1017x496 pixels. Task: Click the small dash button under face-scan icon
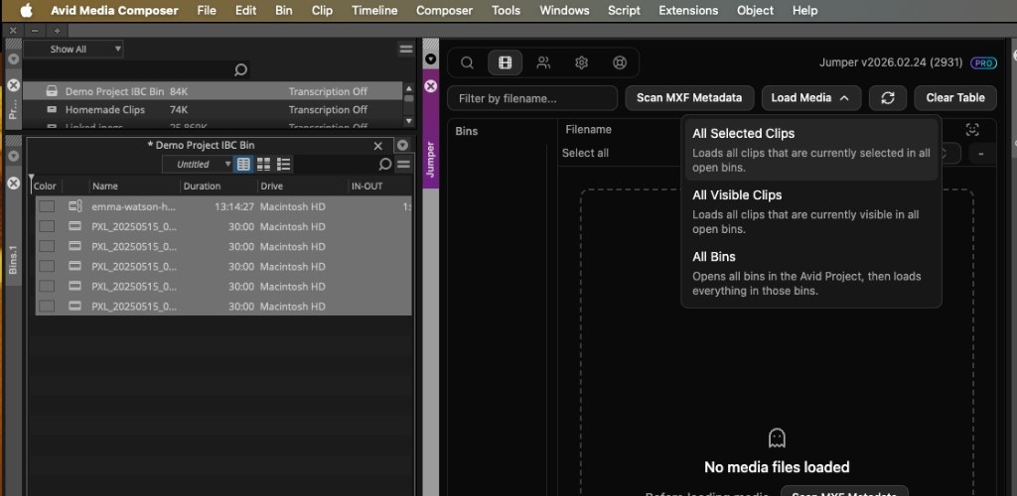(982, 154)
